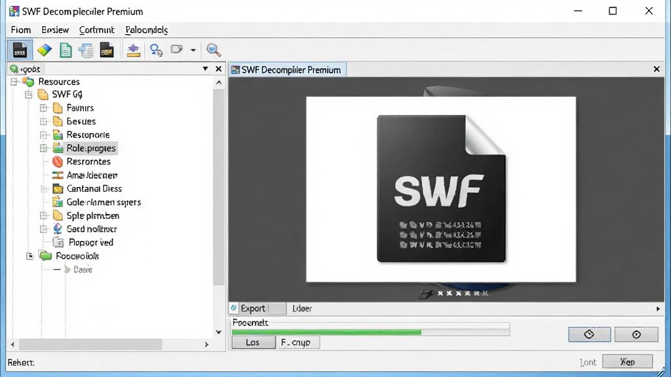Select the Fooceoiols green folder

coord(46,256)
